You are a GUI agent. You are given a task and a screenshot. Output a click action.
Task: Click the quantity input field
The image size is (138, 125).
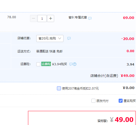[x=42, y=18]
